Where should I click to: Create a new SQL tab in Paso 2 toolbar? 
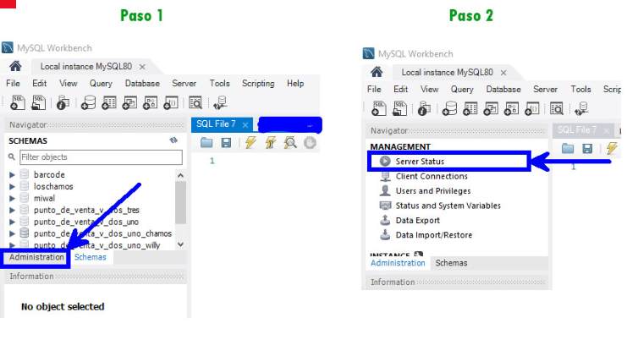pos(379,108)
